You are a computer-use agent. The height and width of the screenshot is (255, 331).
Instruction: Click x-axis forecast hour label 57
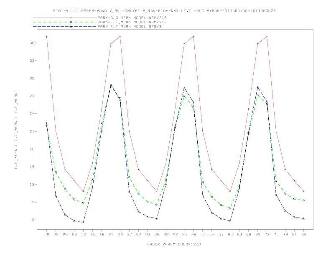point(221,234)
